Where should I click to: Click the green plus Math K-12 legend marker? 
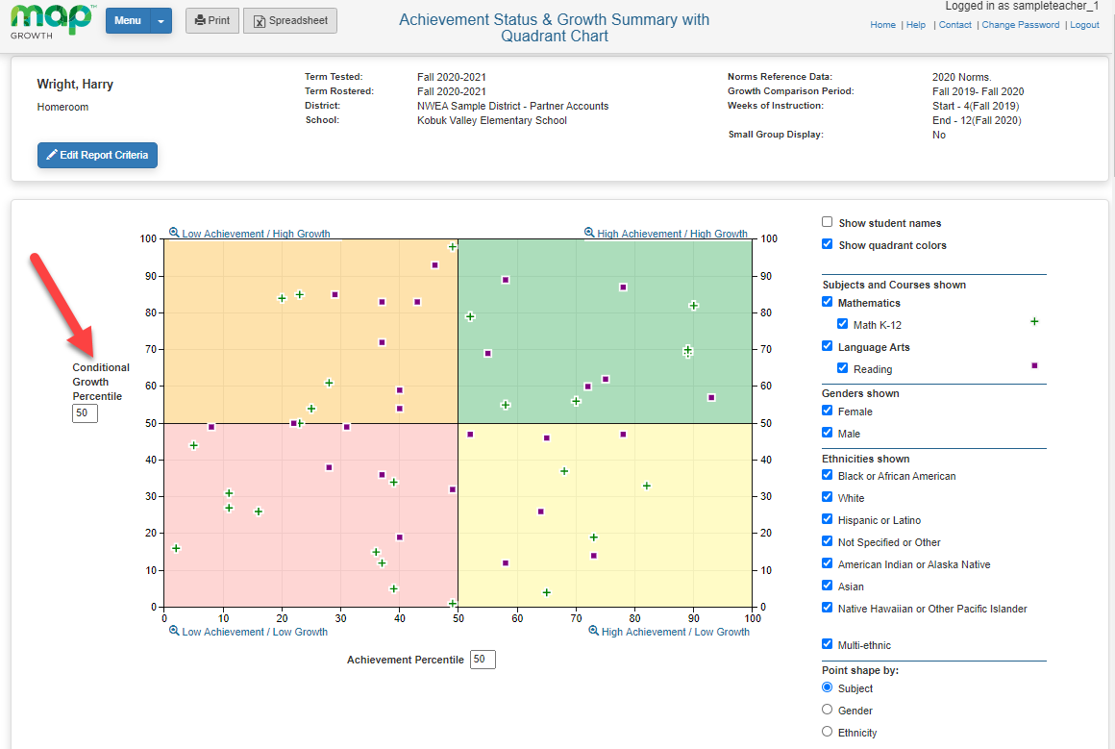pos(1034,321)
